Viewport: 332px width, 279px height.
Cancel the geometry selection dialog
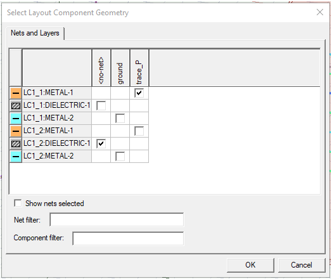click(x=302, y=265)
